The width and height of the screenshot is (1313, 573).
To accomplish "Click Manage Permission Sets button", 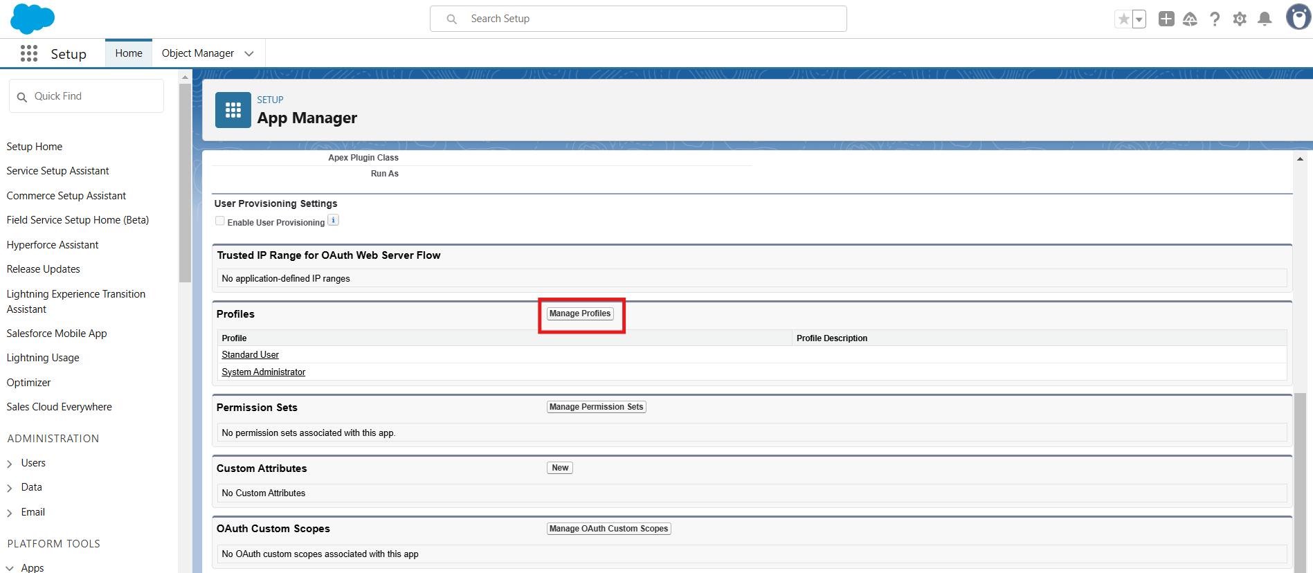I will [x=597, y=407].
